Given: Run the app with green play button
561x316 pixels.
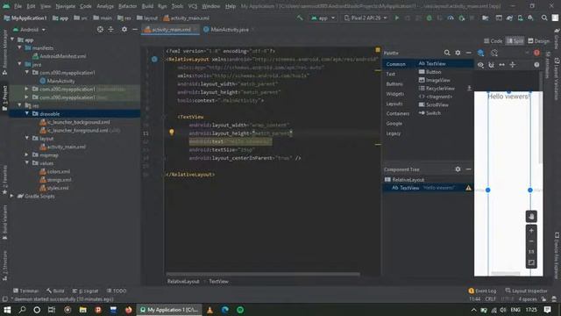Looking at the screenshot, I should click(x=397, y=18).
